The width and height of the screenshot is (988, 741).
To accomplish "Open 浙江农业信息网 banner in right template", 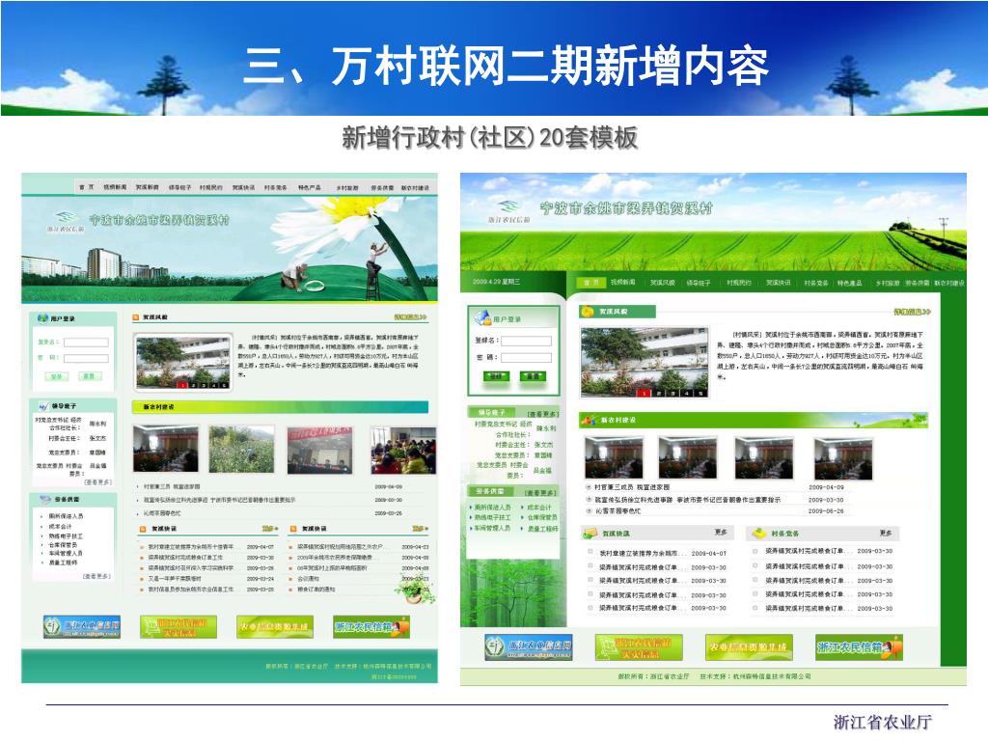I will 528,647.
